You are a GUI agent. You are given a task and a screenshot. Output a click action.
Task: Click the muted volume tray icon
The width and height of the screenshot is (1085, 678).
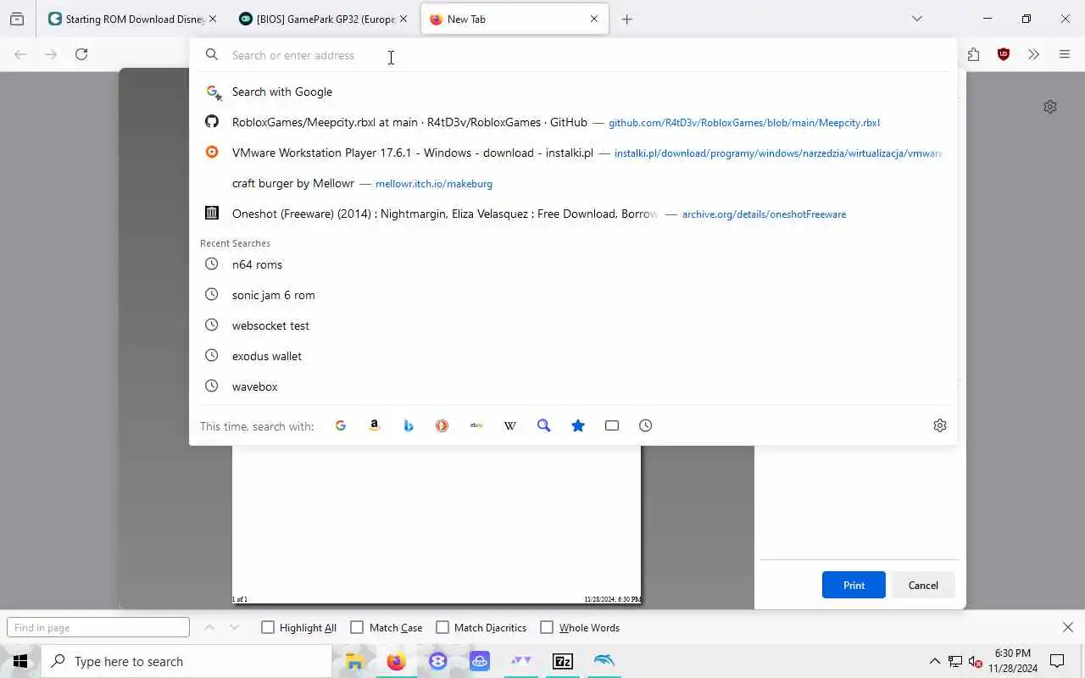pyautogui.click(x=975, y=662)
